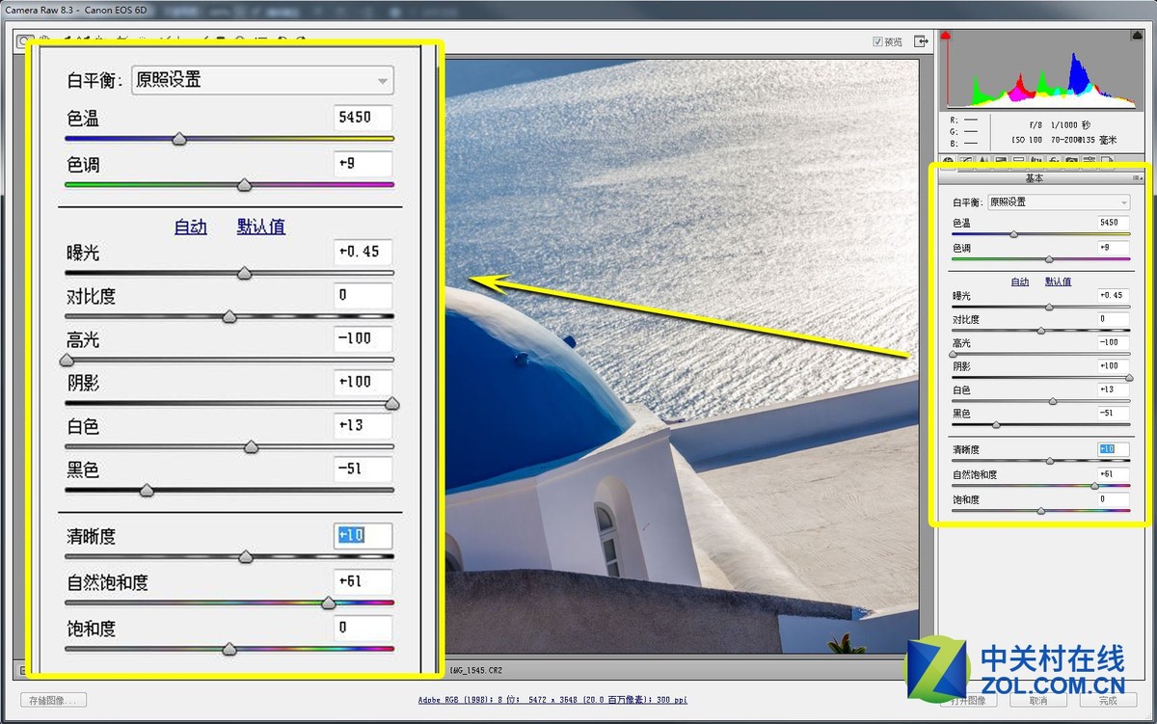Image resolution: width=1157 pixels, height=724 pixels.
Task: Uncheck the 预览 preview checkbox
Action: pos(877,41)
